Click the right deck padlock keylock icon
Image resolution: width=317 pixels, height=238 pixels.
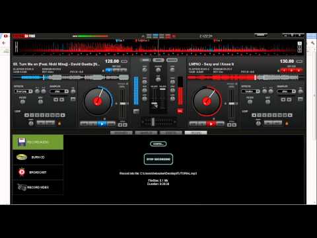point(287,124)
